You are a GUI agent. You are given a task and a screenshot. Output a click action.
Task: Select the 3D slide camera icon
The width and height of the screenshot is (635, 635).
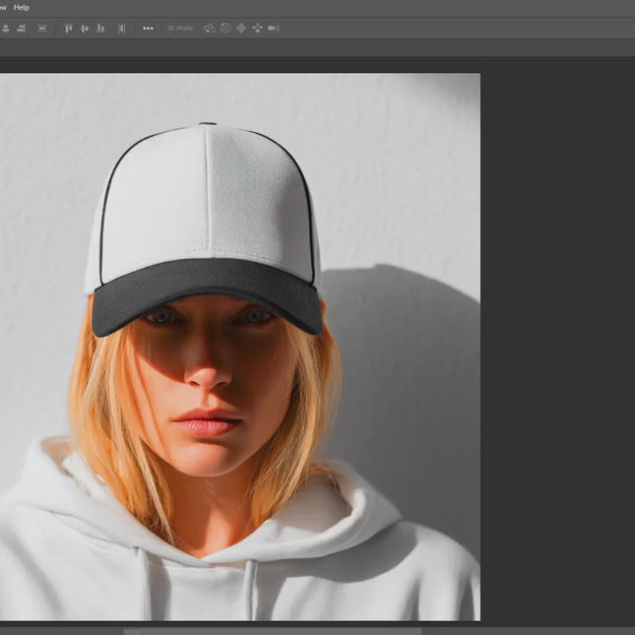[258, 29]
